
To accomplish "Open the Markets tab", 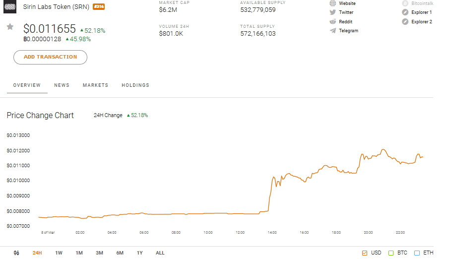I will (95, 85).
